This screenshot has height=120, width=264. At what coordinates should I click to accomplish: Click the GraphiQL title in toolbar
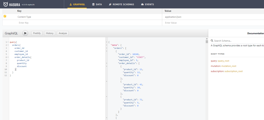click(x=11, y=33)
